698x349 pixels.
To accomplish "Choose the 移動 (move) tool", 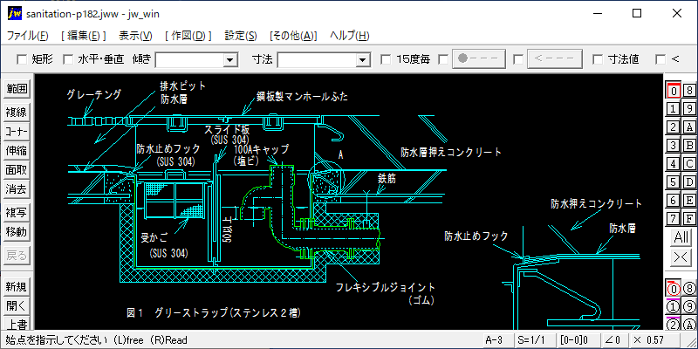I will point(17,231).
